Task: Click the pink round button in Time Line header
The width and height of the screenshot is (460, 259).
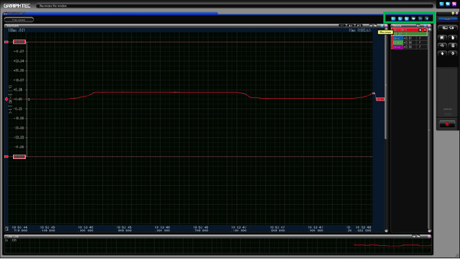Action: 429,236
